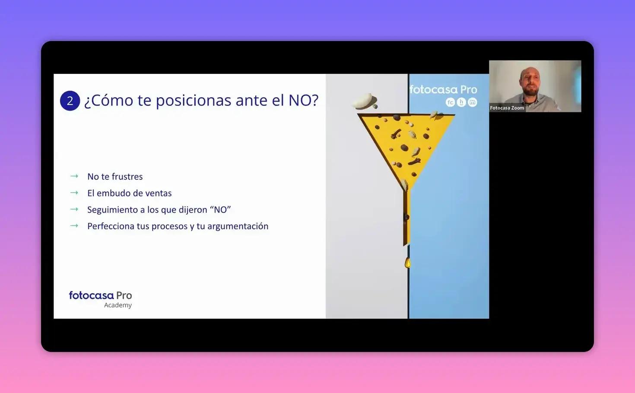This screenshot has width=635, height=393.
Task: Select the text 'El embudo de ventas'
Action: click(x=129, y=193)
